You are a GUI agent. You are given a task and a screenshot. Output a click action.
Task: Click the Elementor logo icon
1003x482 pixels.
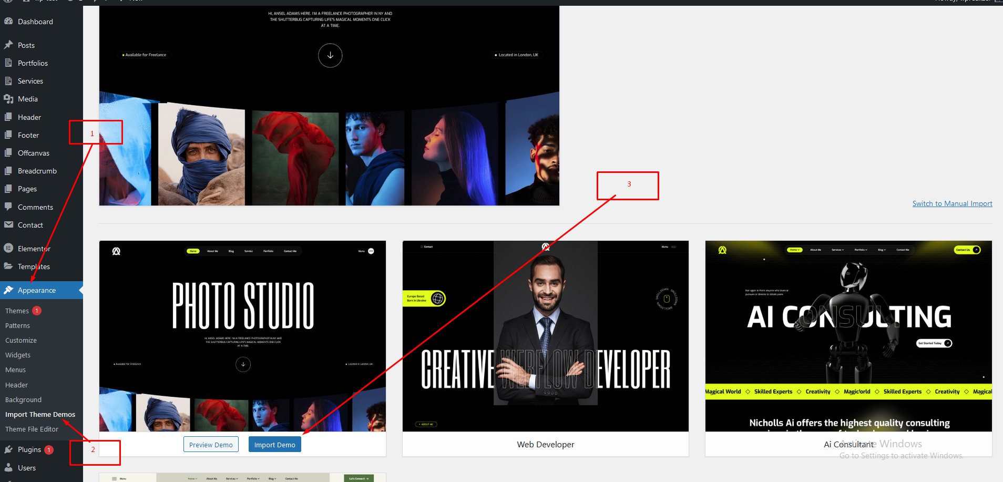coord(8,248)
